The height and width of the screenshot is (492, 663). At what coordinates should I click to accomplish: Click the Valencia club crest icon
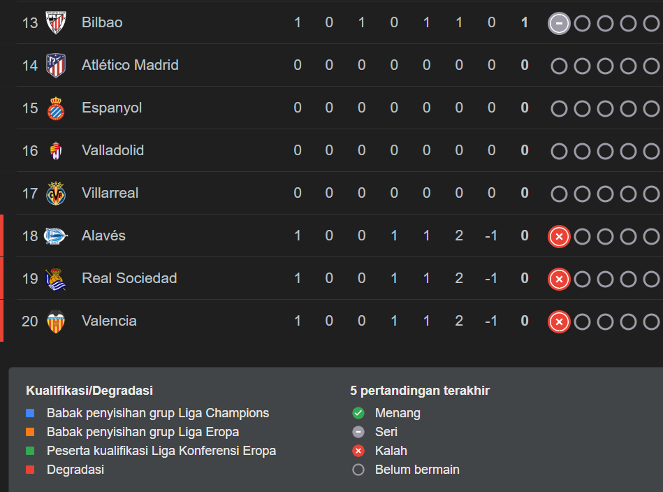[56, 321]
